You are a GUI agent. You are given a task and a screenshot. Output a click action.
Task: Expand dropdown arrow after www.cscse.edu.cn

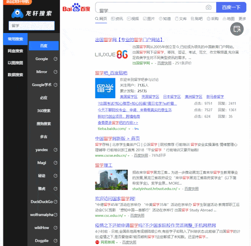[x=128, y=156]
